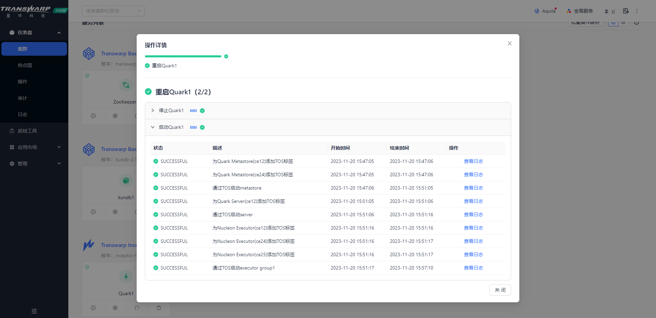This screenshot has height=318, width=656.
Task: Click the Quark1 service icon
Action: tap(126, 277)
